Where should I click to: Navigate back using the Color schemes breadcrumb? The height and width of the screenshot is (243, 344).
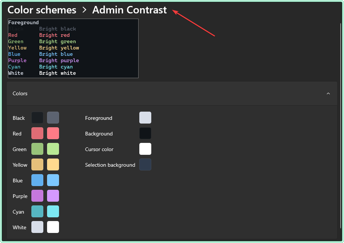tap(42, 10)
